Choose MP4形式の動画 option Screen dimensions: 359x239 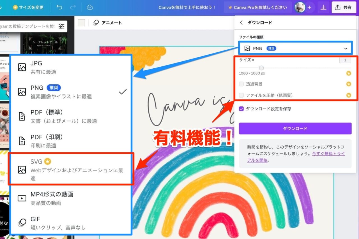click(x=71, y=198)
